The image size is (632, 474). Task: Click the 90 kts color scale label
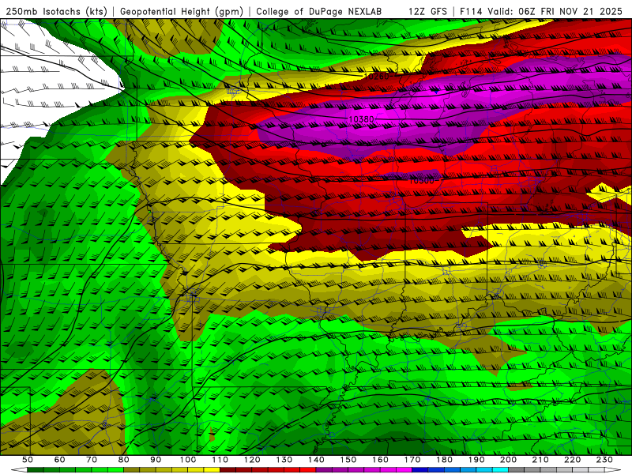point(156,460)
